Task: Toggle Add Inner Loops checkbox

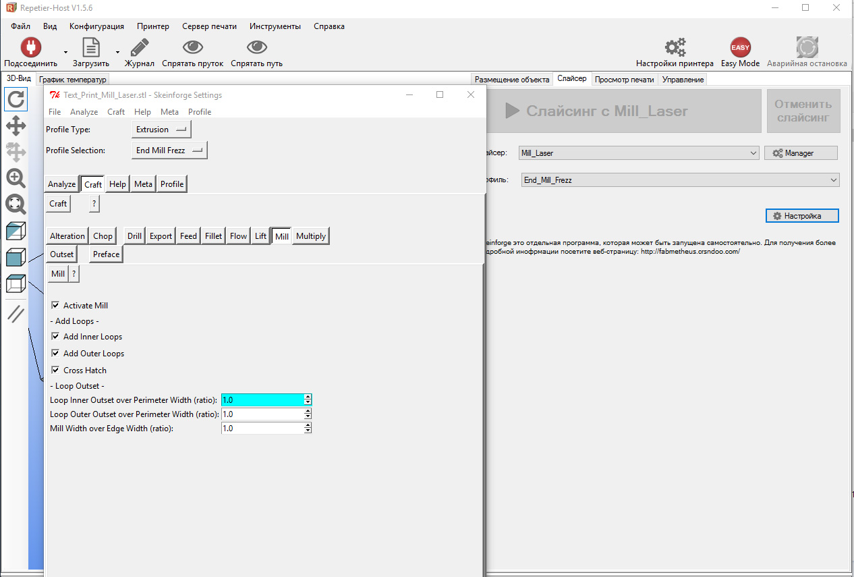Action: (55, 336)
